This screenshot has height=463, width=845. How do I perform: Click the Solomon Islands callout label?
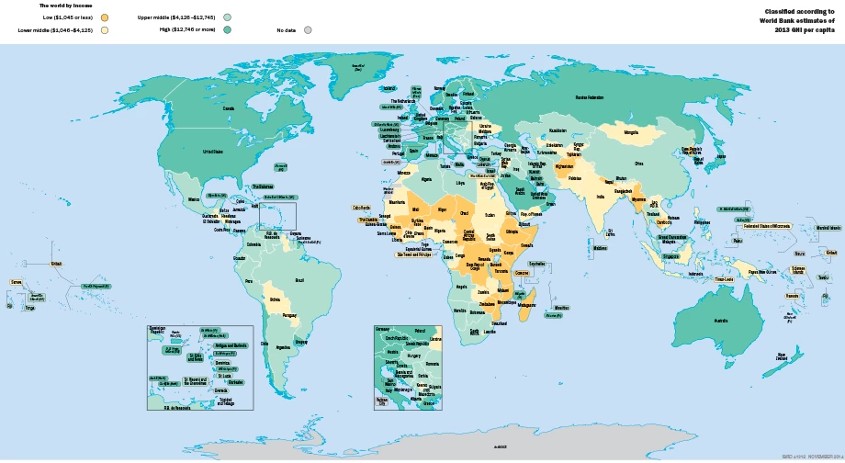(798, 269)
